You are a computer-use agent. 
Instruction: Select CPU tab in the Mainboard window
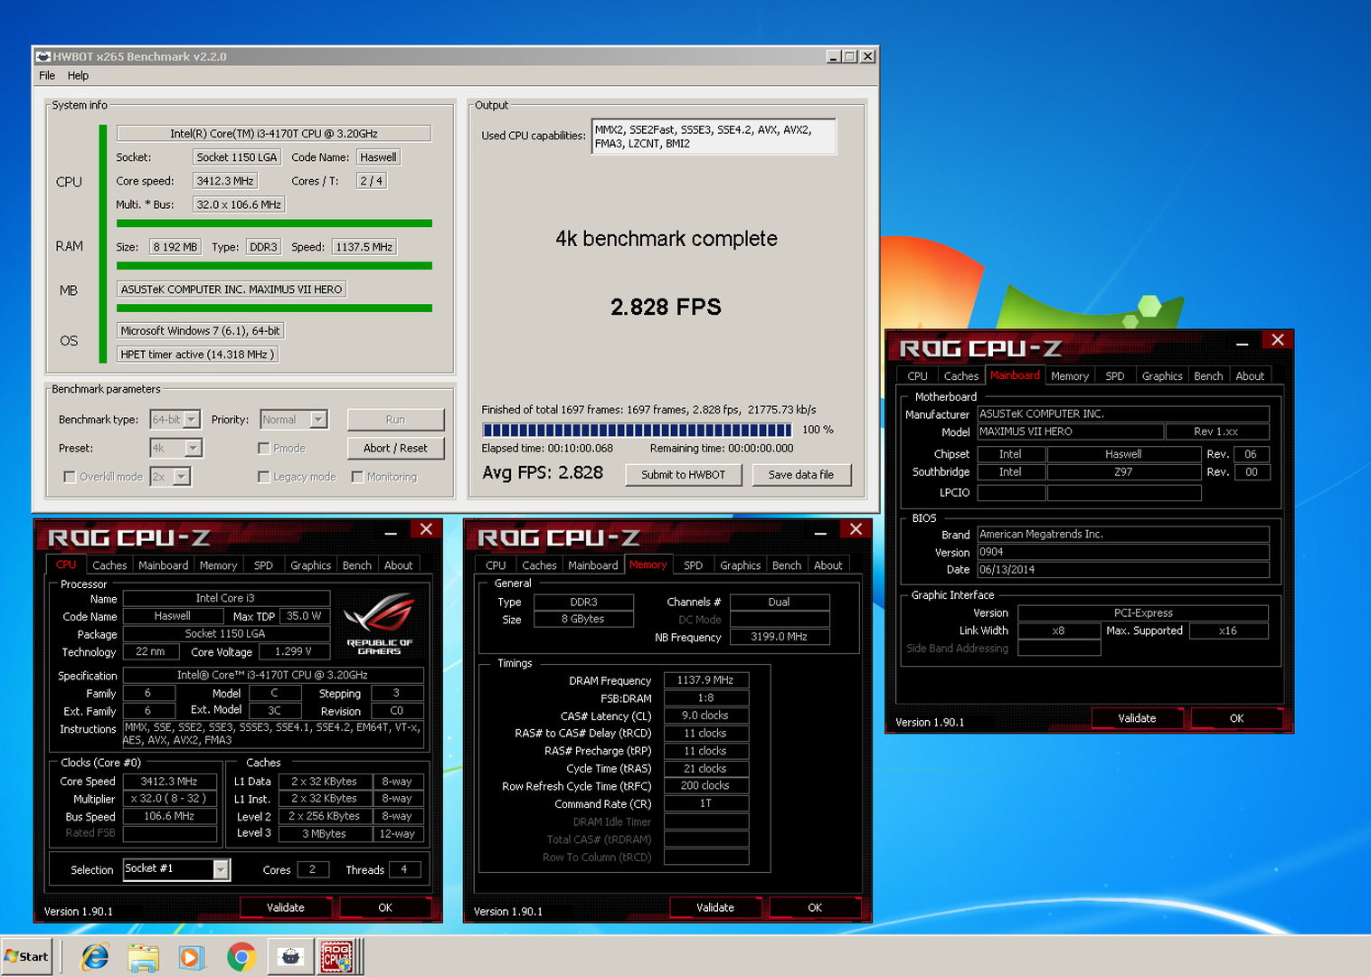point(918,376)
